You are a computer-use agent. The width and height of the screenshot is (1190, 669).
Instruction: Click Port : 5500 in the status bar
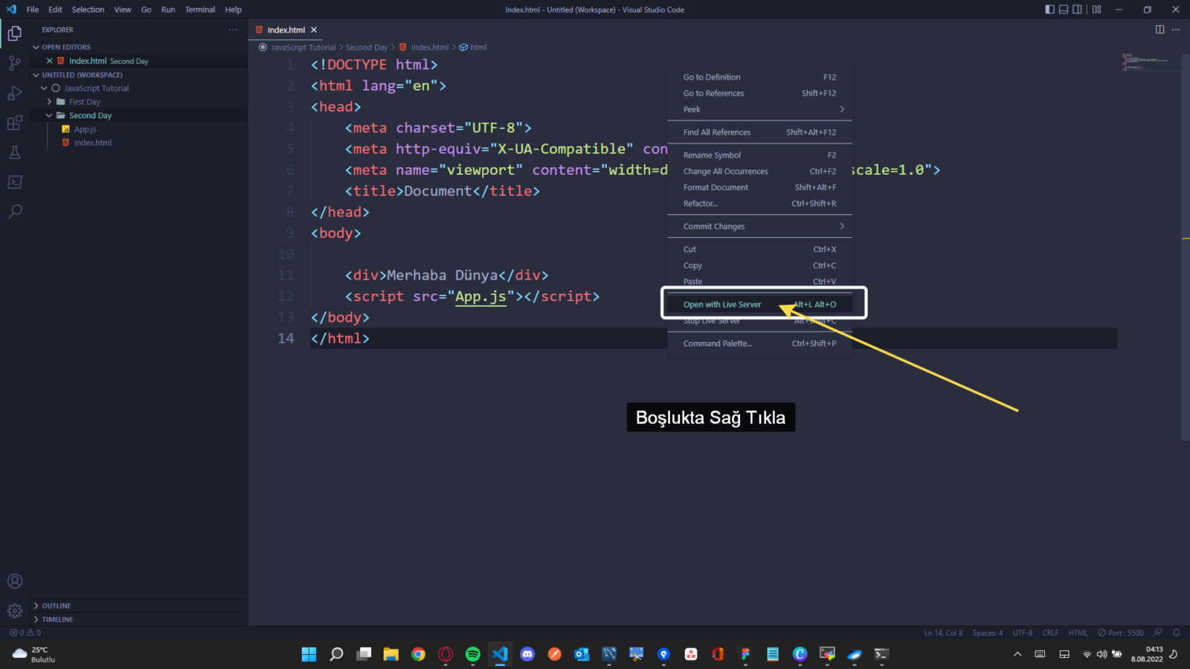[x=1120, y=633]
